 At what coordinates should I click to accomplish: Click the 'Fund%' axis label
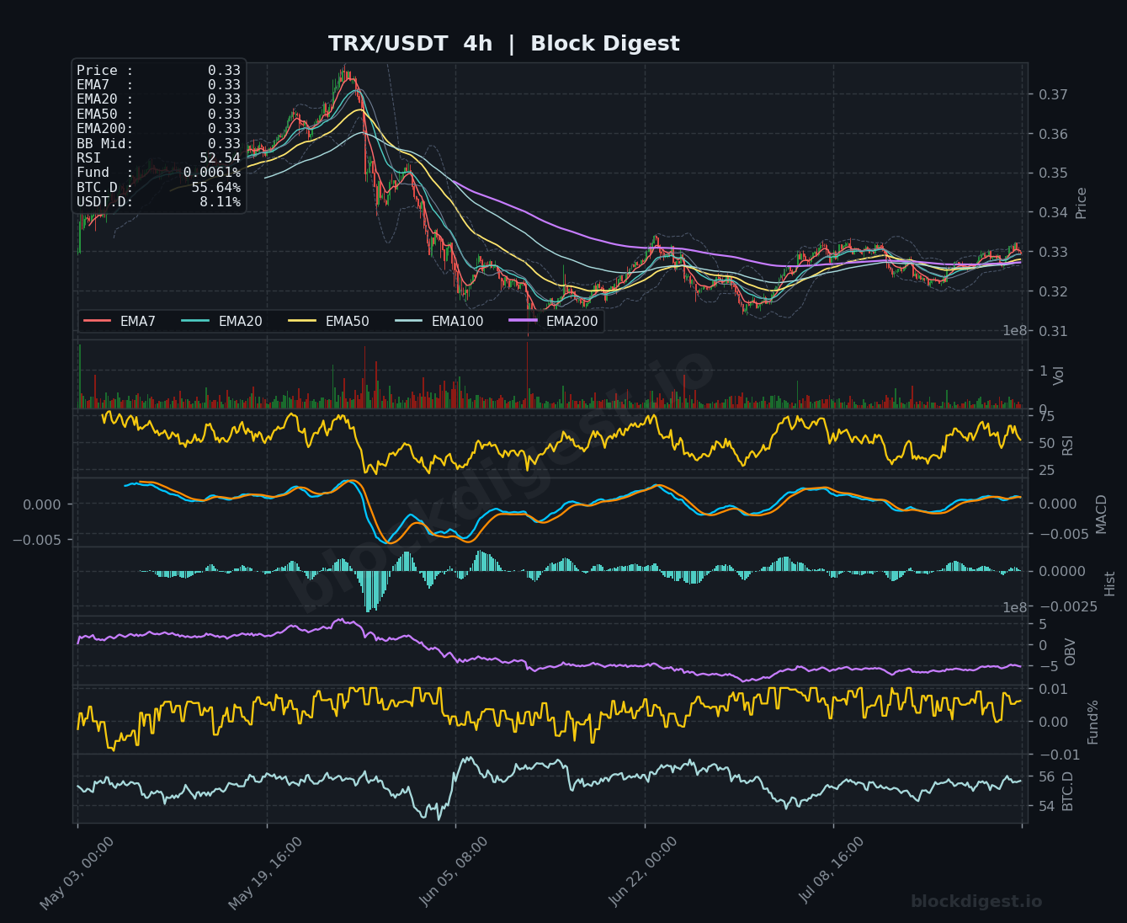coord(1093,722)
